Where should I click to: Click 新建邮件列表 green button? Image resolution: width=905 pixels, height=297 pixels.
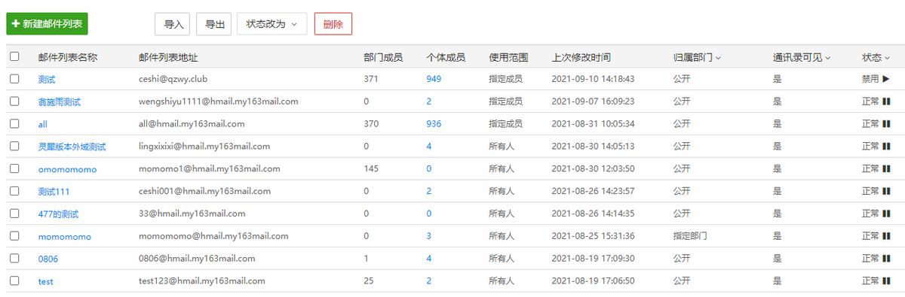point(47,24)
